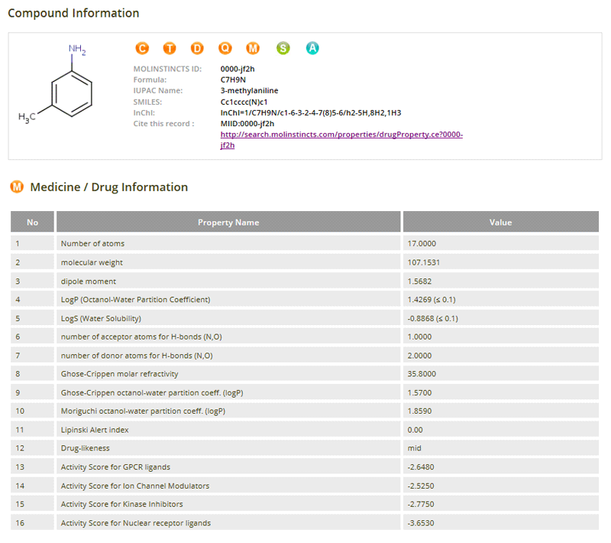The height and width of the screenshot is (543, 611).
Task: Click the value 1.5700
Action: (419, 392)
